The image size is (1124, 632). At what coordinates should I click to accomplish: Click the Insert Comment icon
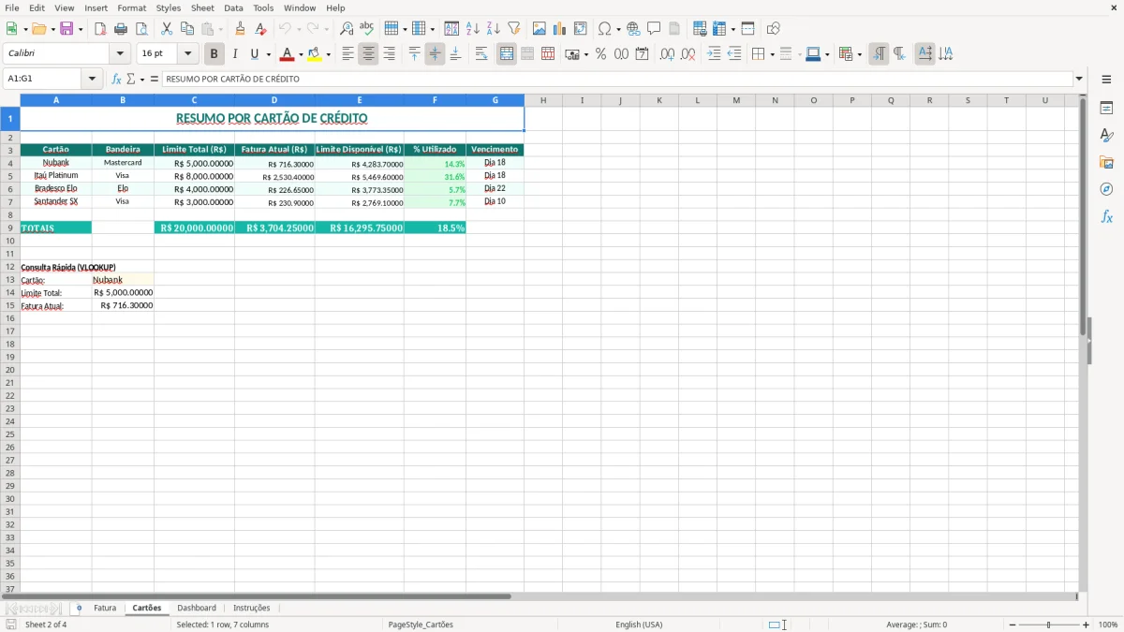click(x=654, y=29)
